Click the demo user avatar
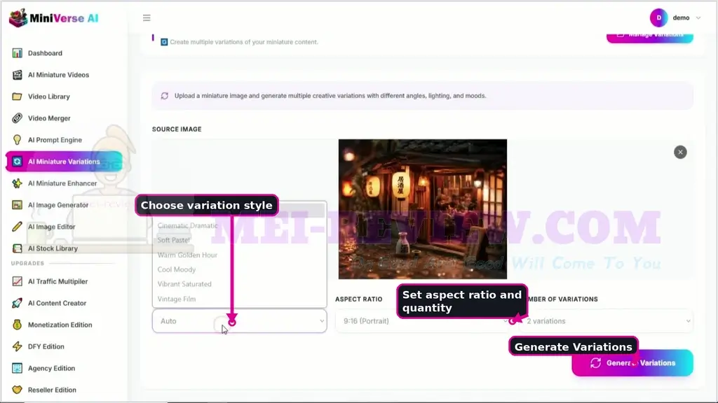This screenshot has height=403, width=718. point(658,17)
